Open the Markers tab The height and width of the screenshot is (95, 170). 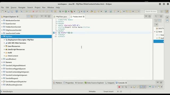[x=58, y=83]
